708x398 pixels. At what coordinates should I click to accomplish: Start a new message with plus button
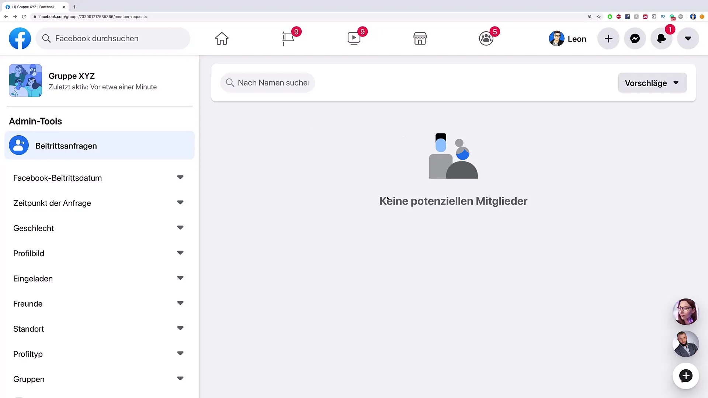click(686, 376)
